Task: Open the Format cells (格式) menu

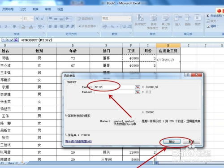Action: 198,21
